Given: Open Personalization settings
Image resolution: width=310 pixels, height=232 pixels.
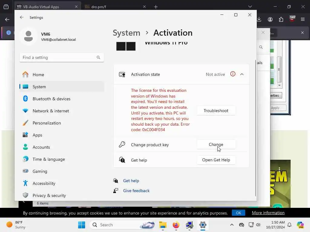Looking at the screenshot, I should click(62, 123).
